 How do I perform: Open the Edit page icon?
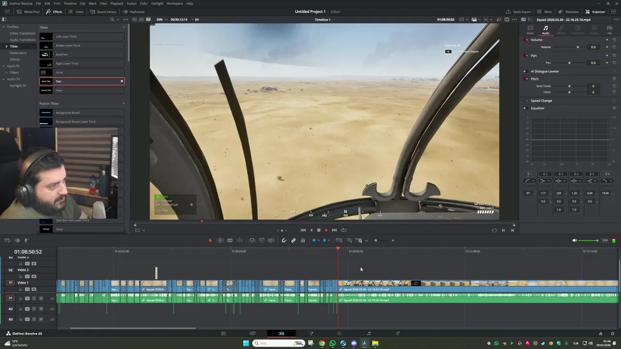click(281, 333)
